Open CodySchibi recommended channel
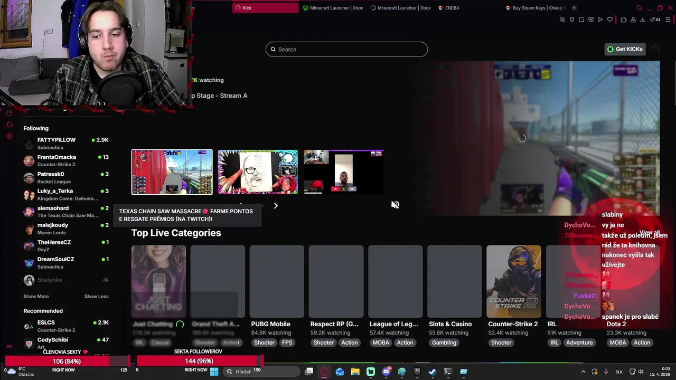The width and height of the screenshot is (676, 380). pyautogui.click(x=66, y=343)
